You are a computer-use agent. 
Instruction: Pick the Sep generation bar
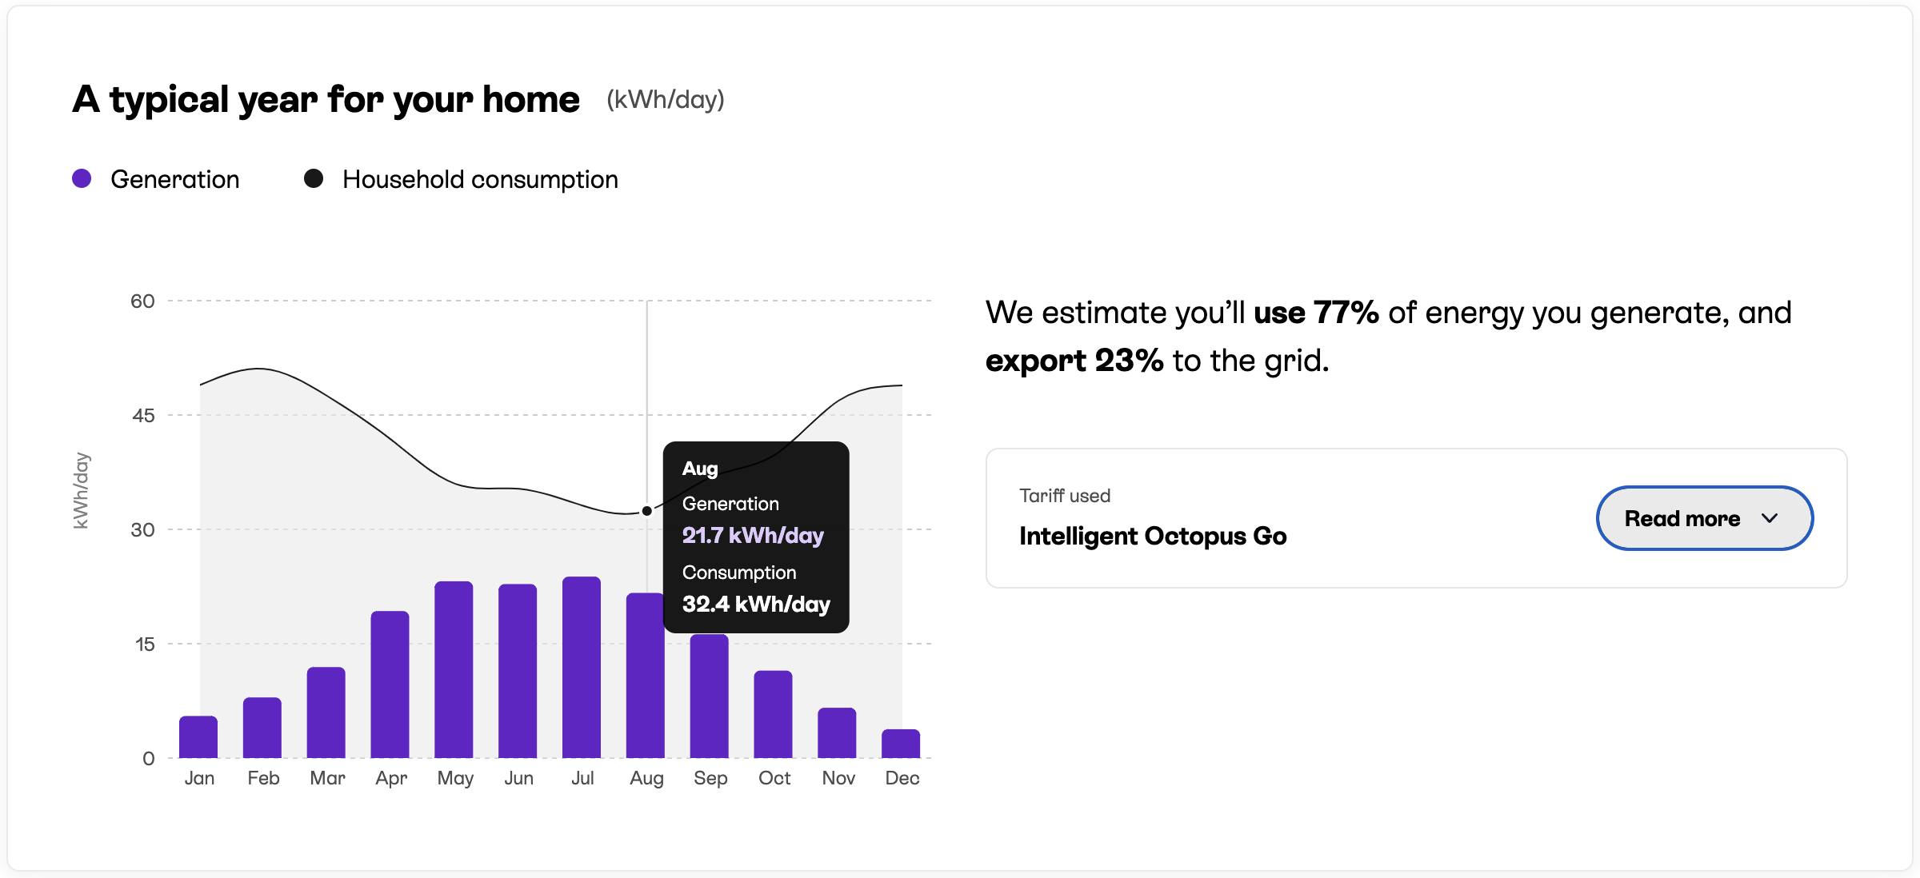pos(710,696)
